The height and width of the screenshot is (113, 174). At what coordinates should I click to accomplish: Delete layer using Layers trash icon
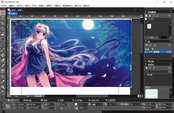[x=169, y=45]
